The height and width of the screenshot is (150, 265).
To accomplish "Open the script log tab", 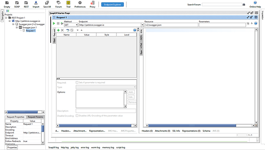I will click(x=121, y=147).
